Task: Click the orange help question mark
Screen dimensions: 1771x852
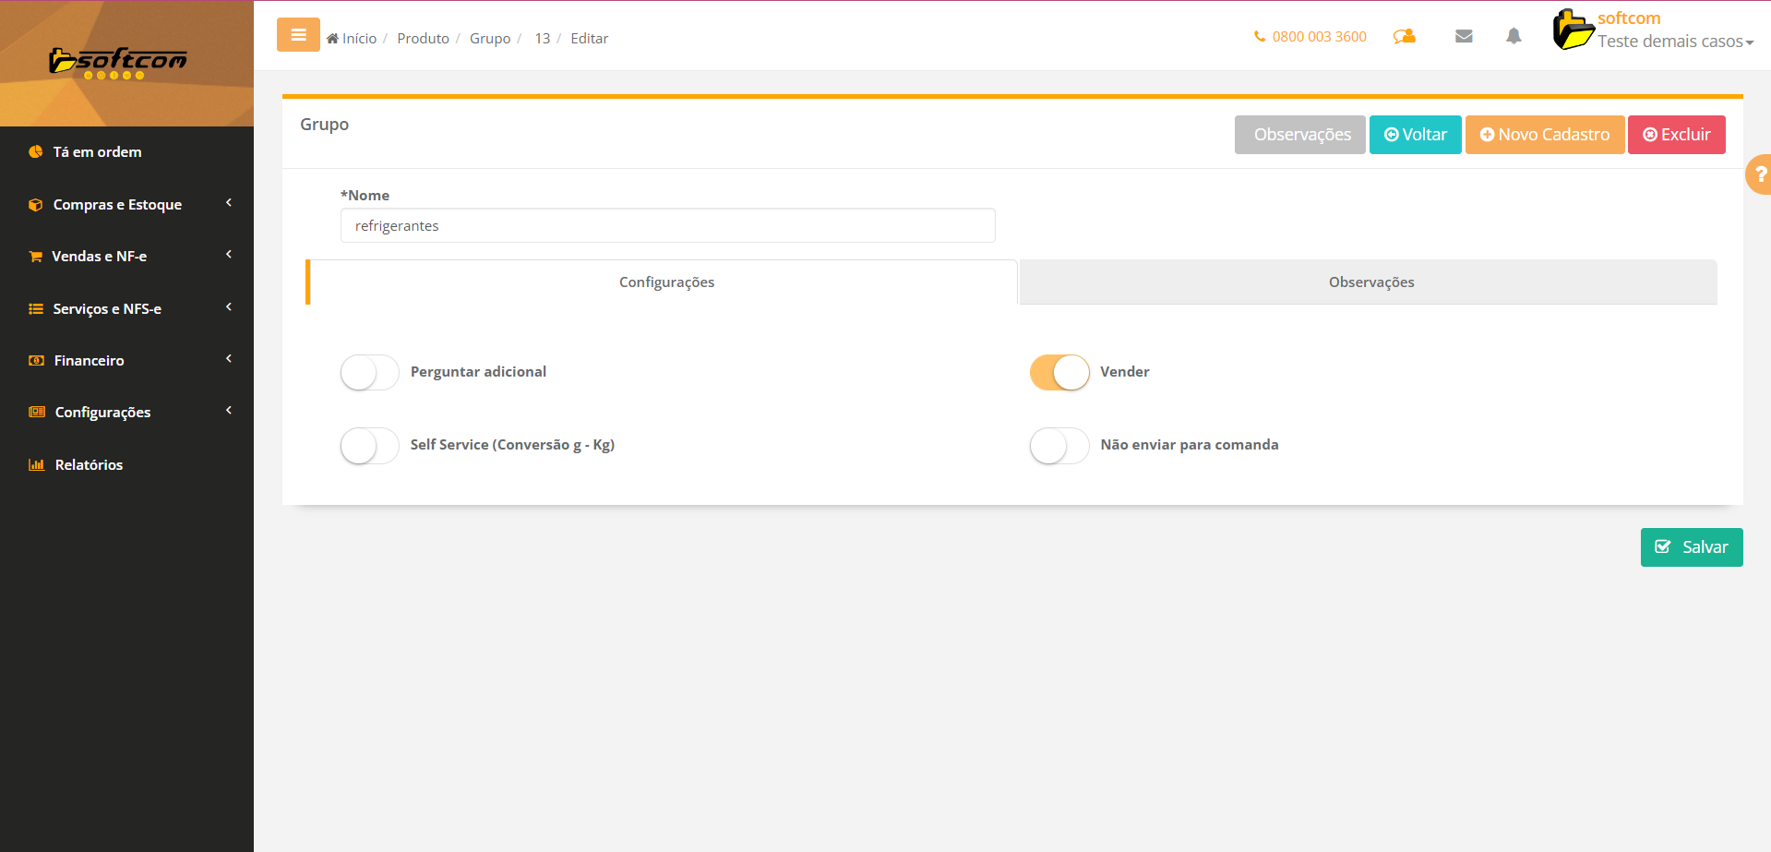Action: click(x=1759, y=174)
